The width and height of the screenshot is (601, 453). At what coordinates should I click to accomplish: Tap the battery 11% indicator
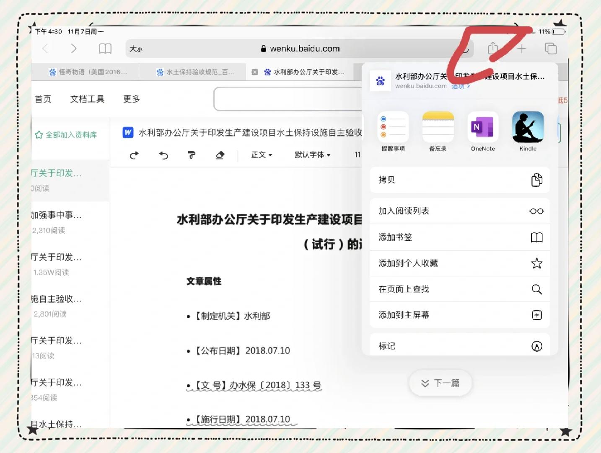[552, 31]
